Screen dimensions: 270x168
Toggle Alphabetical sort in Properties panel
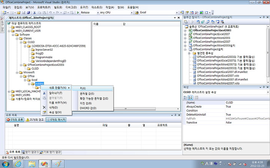click(190, 98)
